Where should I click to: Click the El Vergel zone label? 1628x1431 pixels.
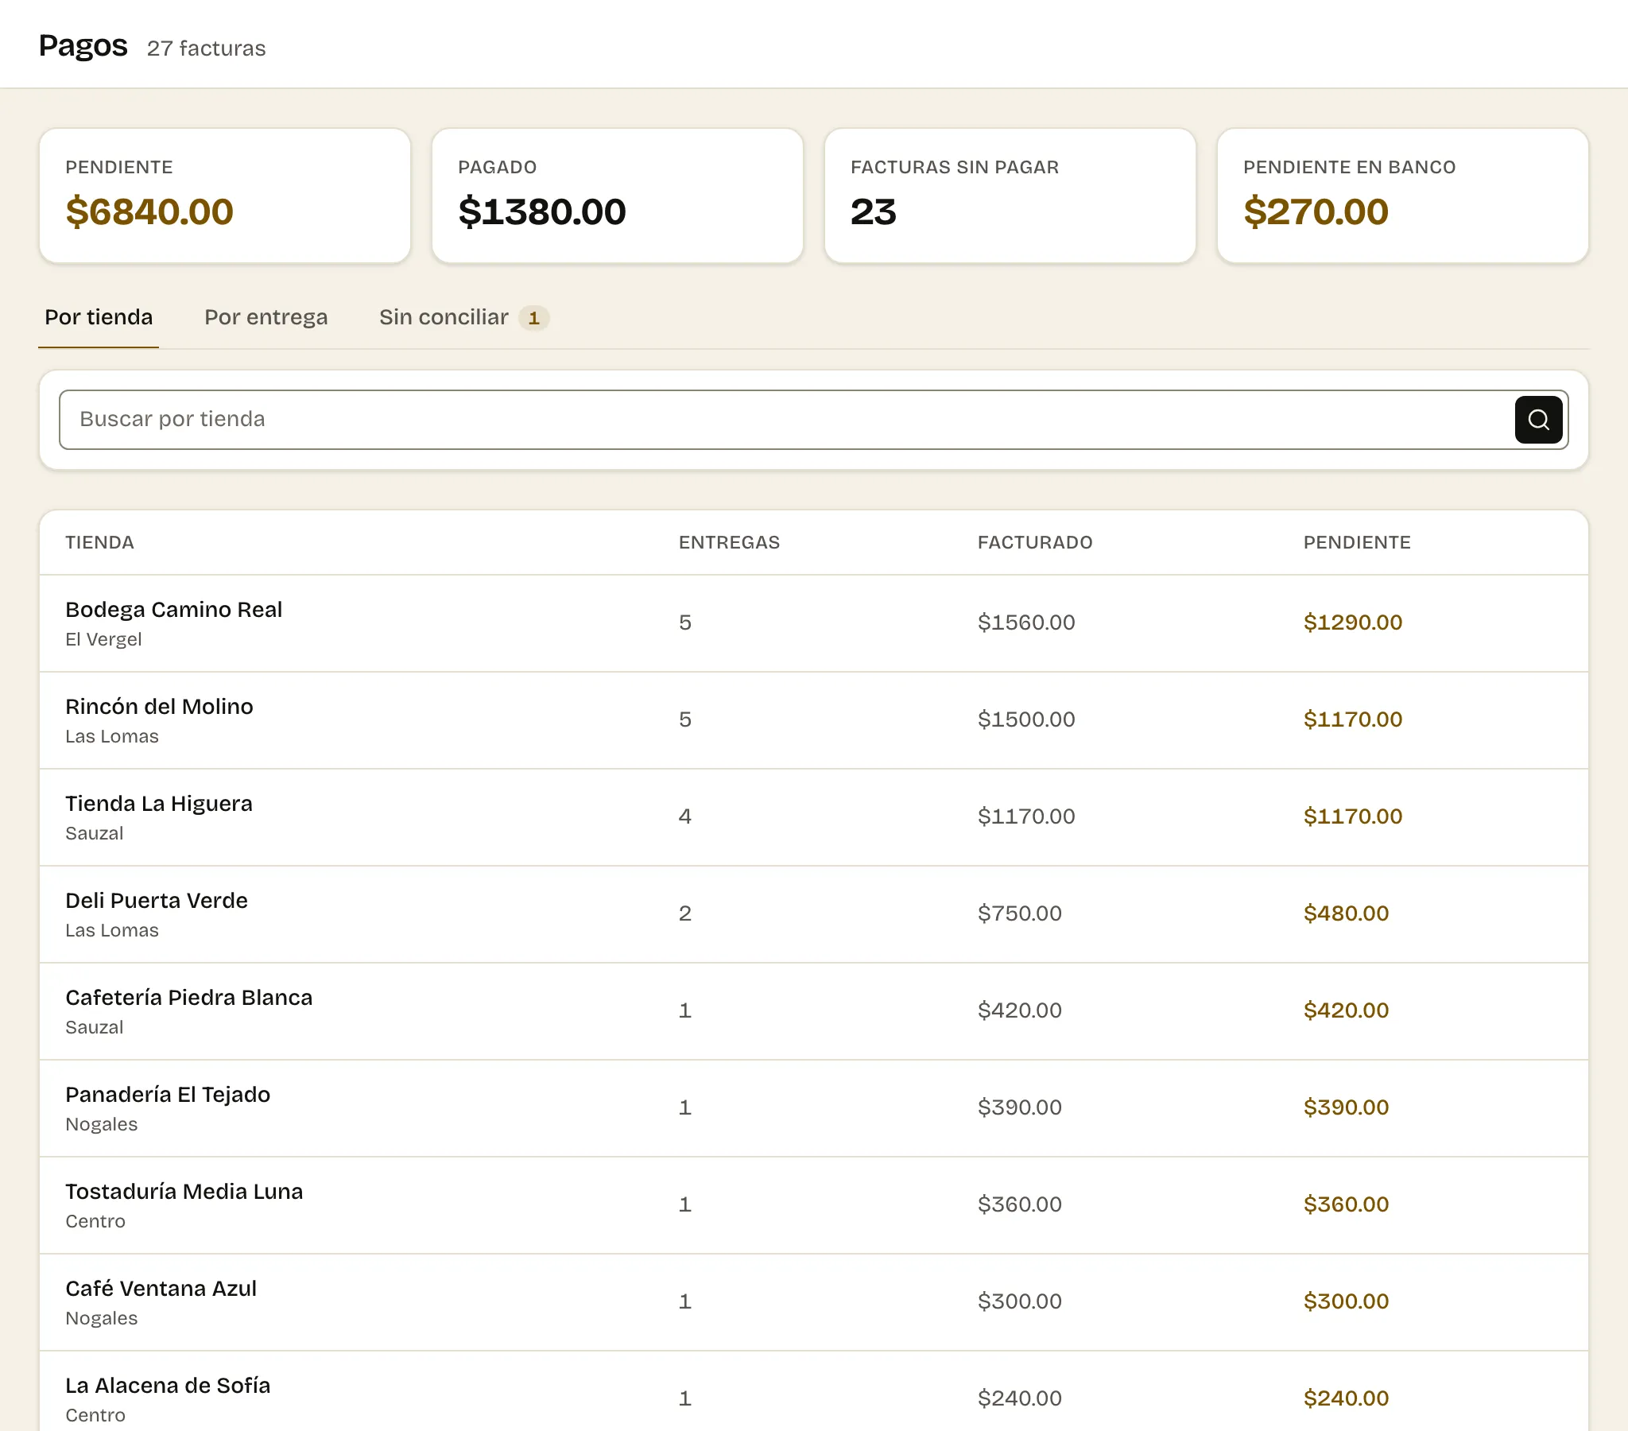tap(103, 640)
